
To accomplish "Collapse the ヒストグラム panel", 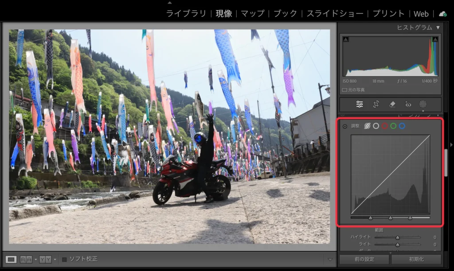I will pos(438,28).
